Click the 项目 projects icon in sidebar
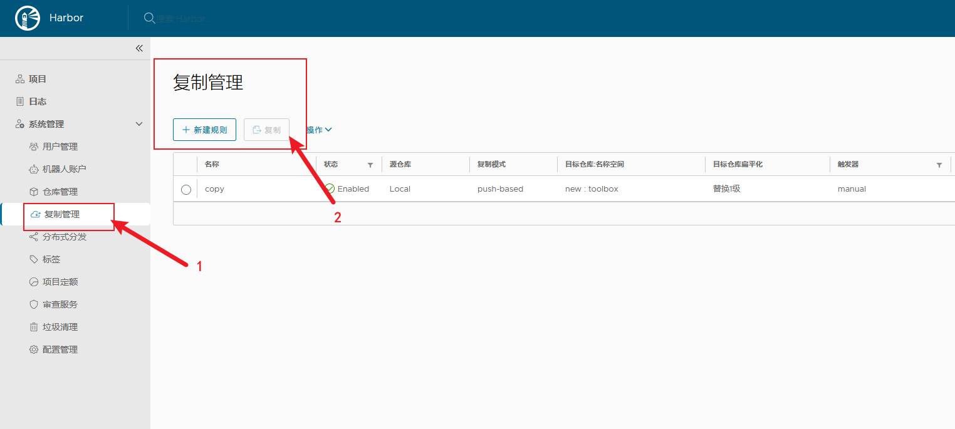This screenshot has height=429, width=955. pyautogui.click(x=20, y=79)
